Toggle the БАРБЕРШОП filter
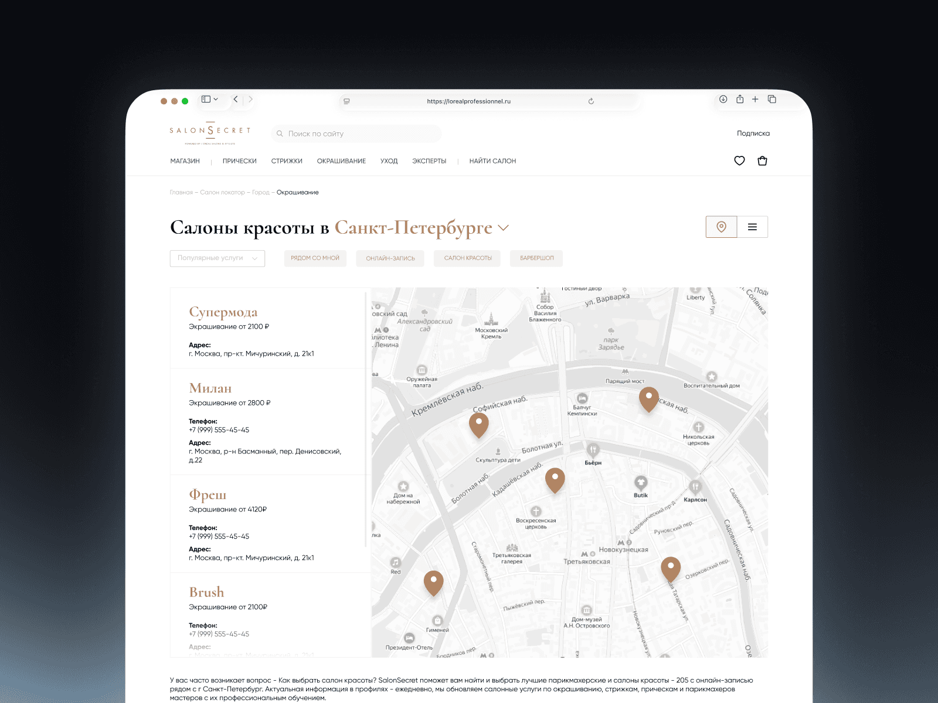The image size is (938, 703). [x=537, y=258]
